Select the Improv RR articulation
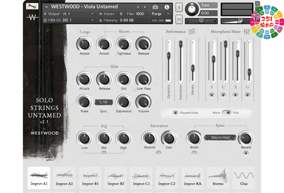Screen dimensions: 284x193 point(193,178)
